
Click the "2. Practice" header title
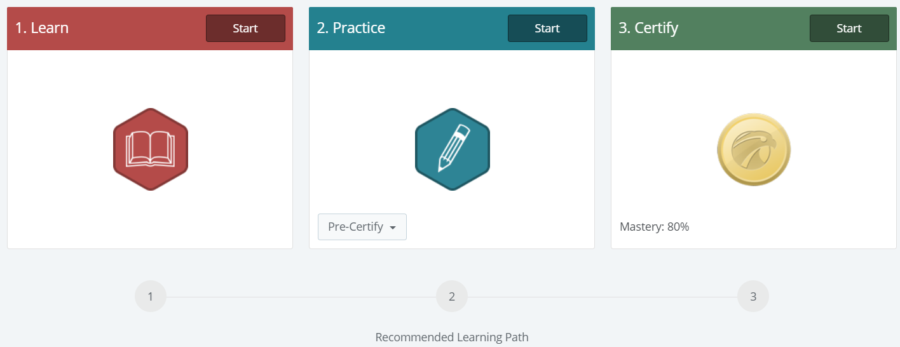[351, 28]
